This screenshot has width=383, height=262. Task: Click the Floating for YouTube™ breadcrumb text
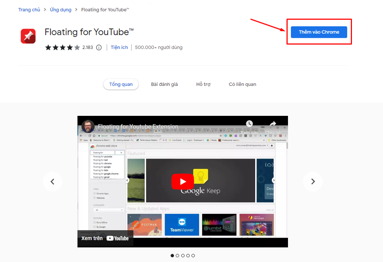105,10
